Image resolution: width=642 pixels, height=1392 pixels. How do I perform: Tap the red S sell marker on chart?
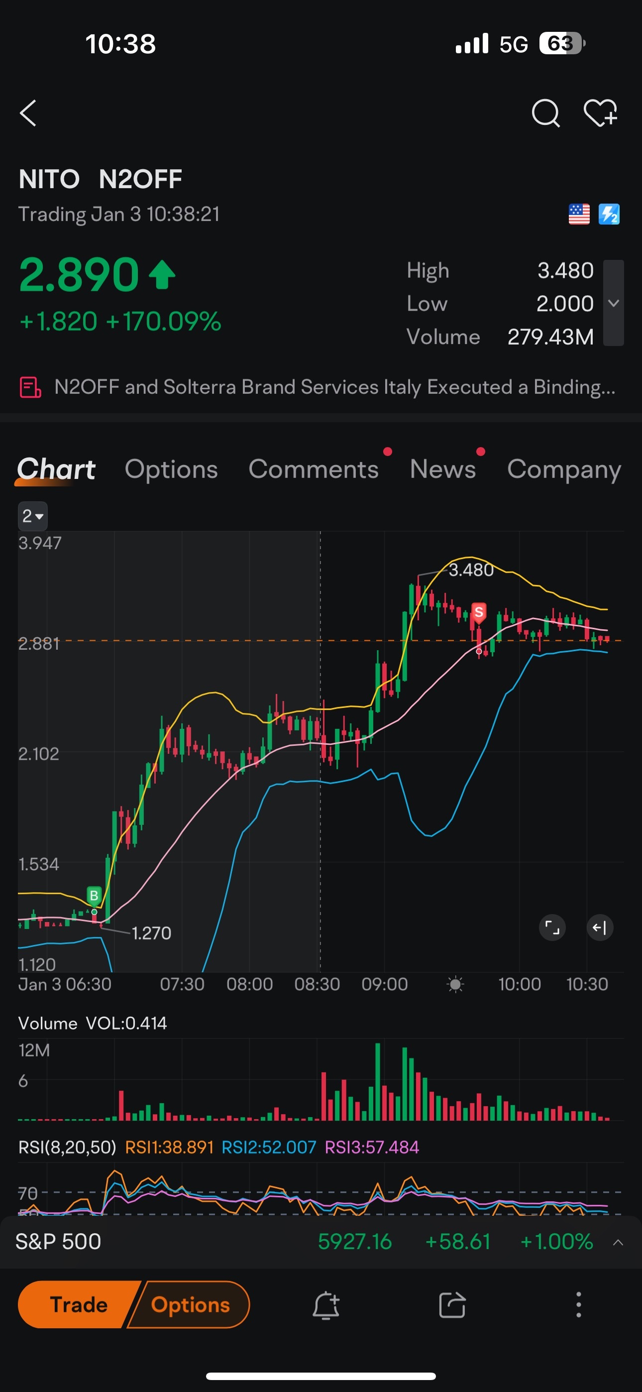[x=478, y=612]
